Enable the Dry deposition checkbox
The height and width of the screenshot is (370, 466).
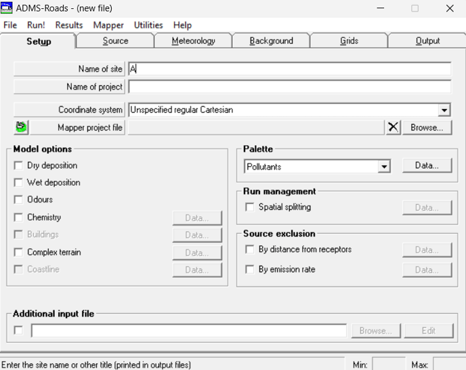coord(19,165)
